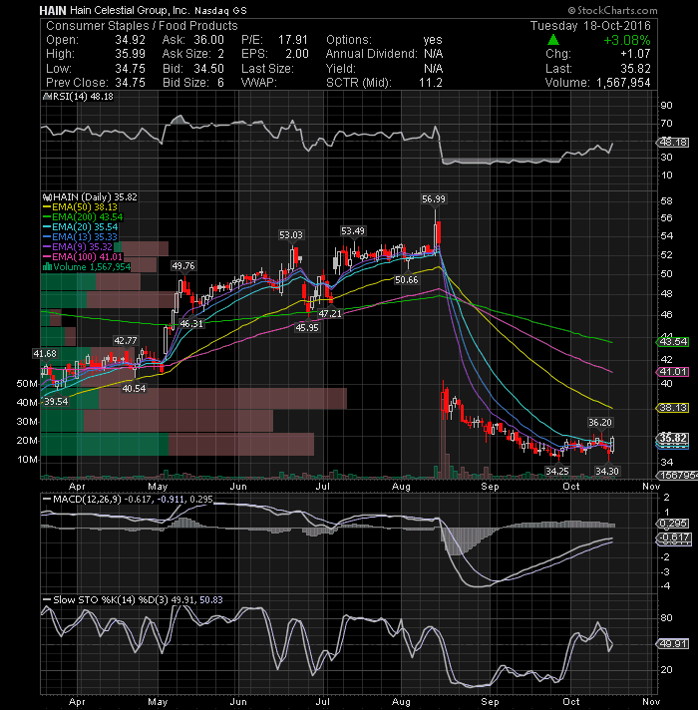Click 'Consumer Staples / Food Products' sector text

142,26
